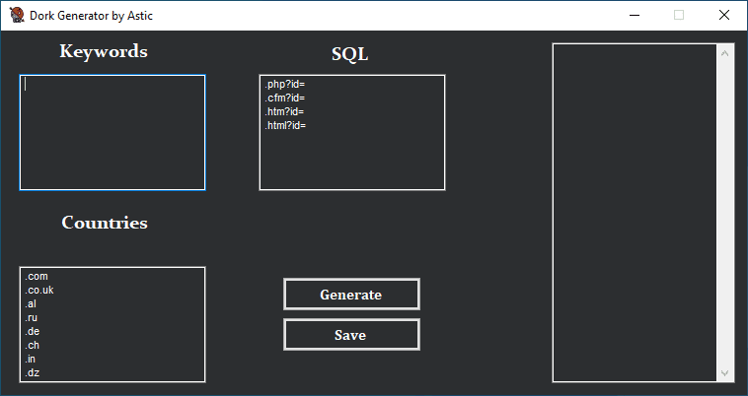This screenshot has height=396, width=748.
Task: Select the .ch entry in Countries list
Action: [32, 346]
